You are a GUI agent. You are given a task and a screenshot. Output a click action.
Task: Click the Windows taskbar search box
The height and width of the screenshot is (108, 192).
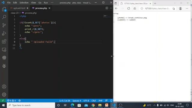[31, 105]
